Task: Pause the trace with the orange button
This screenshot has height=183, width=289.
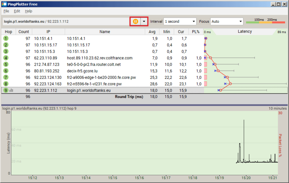Action: coord(135,21)
